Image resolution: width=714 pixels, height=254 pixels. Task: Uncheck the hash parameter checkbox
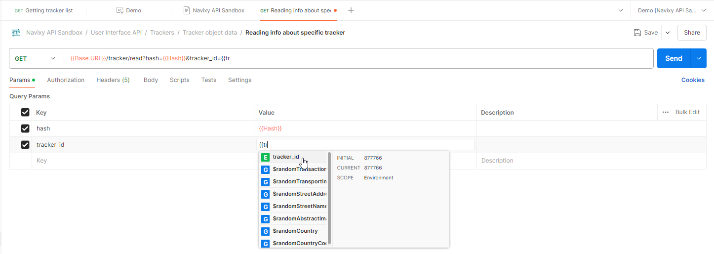(25, 128)
